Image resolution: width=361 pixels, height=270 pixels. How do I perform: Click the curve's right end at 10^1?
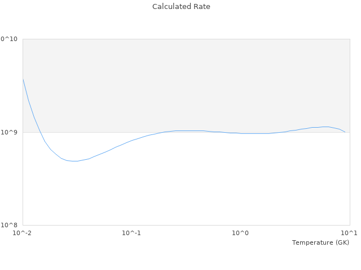click(x=345, y=132)
